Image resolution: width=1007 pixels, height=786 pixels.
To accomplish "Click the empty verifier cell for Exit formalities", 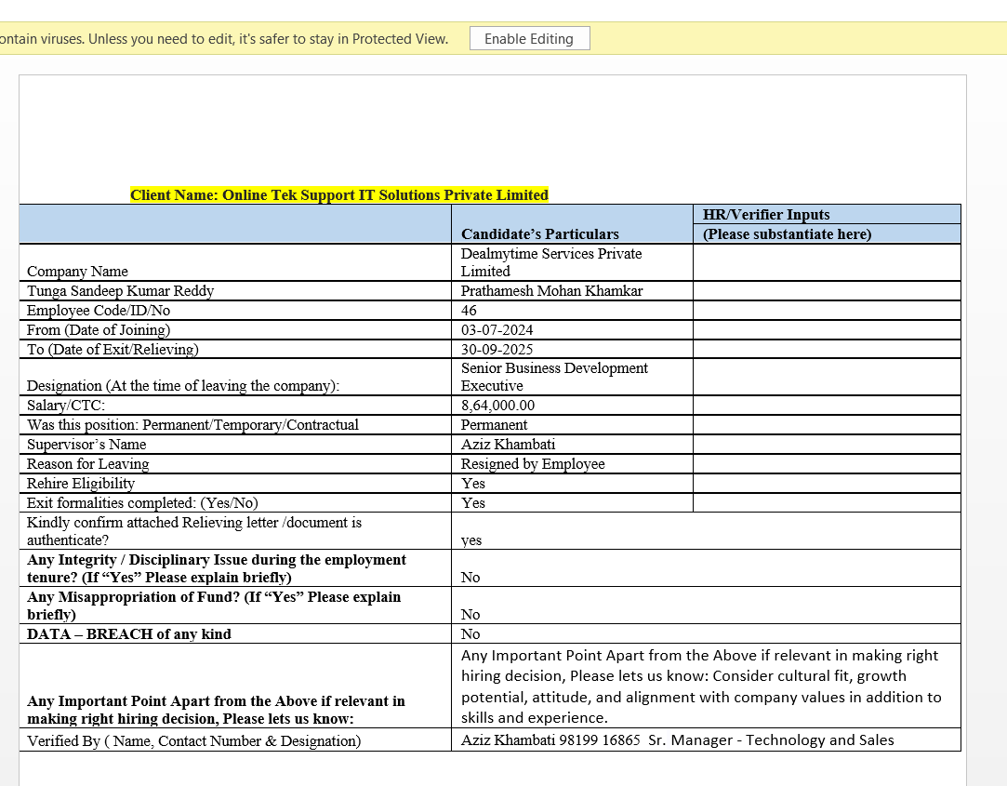I will 826,503.
